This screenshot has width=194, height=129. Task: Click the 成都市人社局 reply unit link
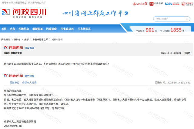pos(29,82)
